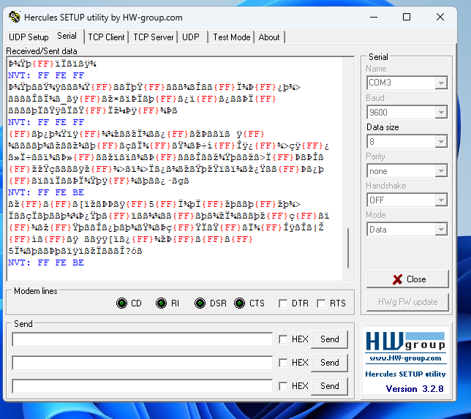This screenshot has width=471, height=419.
Task: Click Send button for third line
Action: click(330, 386)
